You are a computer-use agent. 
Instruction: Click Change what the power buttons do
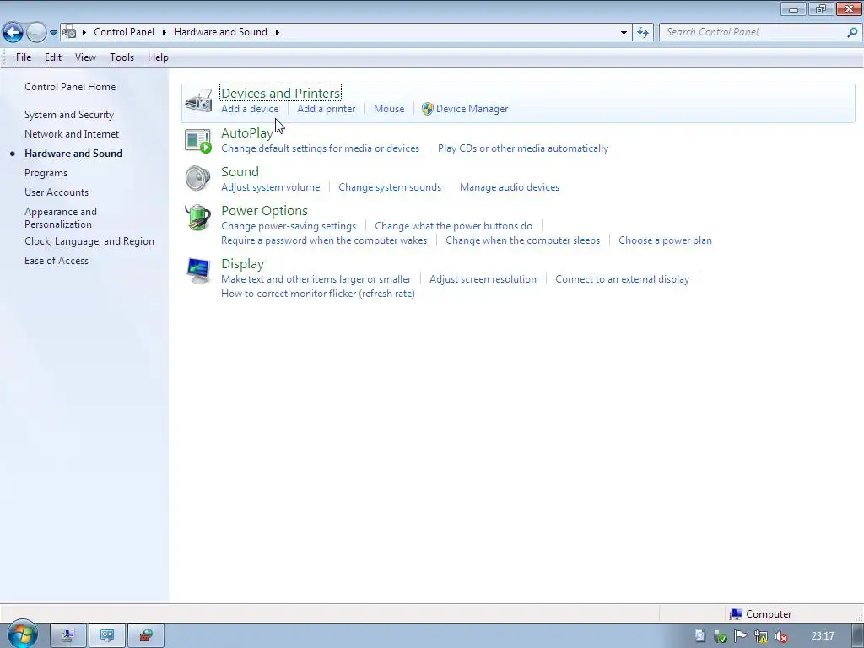(453, 226)
